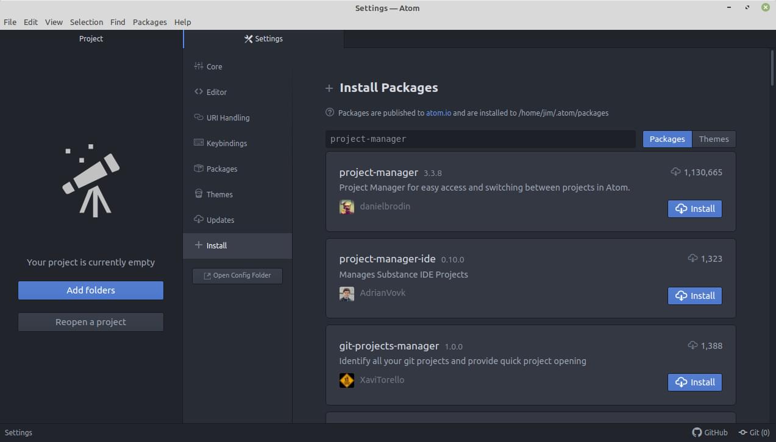Keep Packages filter selected
This screenshot has width=776, height=442.
pyautogui.click(x=667, y=139)
